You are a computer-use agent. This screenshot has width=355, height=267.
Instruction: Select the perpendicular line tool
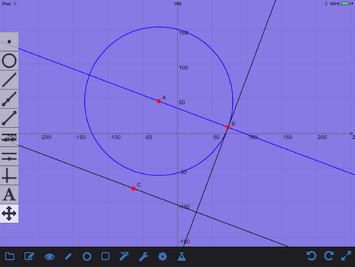click(9, 175)
